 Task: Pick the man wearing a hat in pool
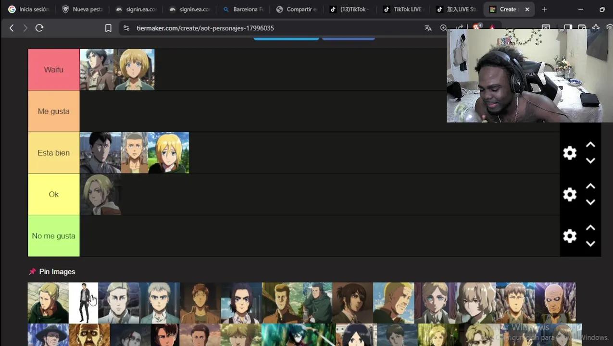pyautogui.click(x=48, y=335)
